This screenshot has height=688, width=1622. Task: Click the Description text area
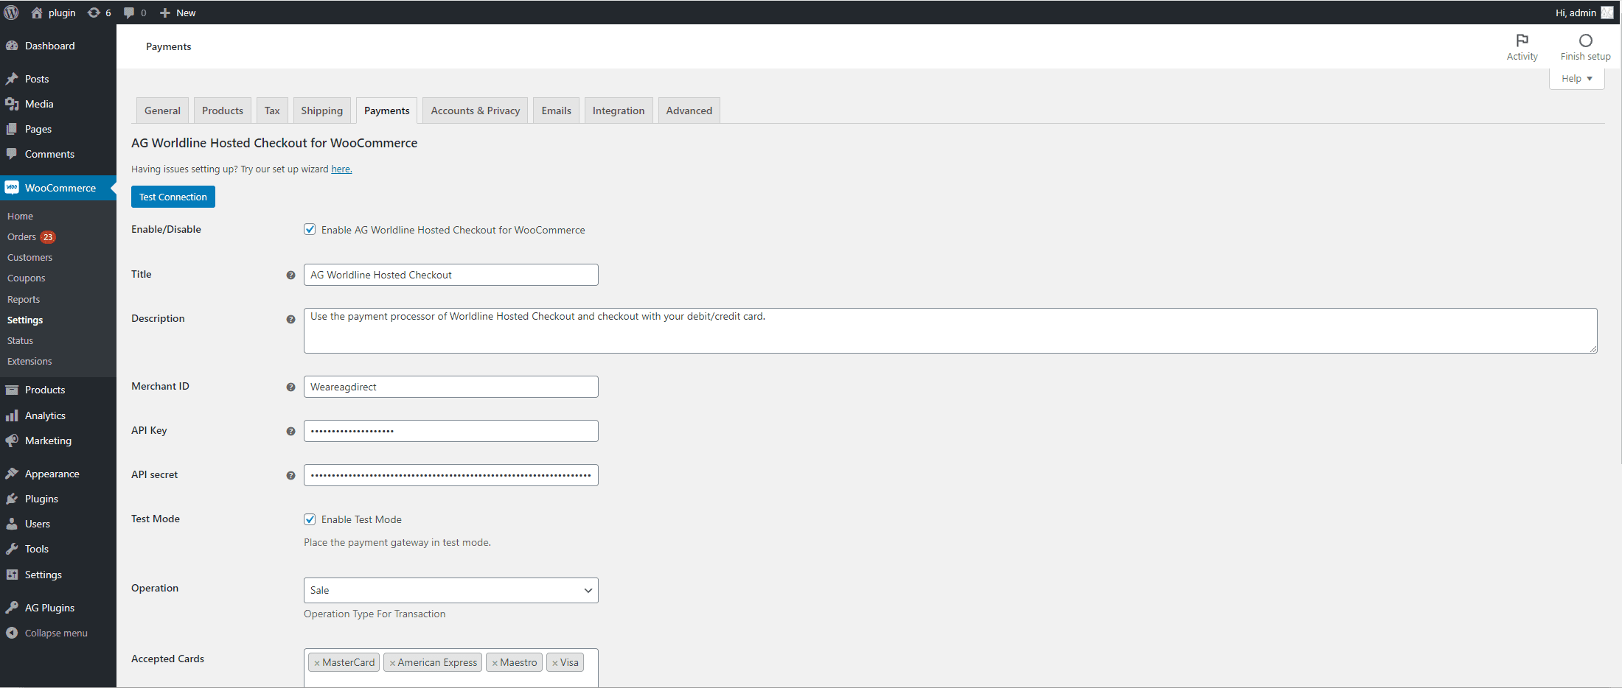950,331
